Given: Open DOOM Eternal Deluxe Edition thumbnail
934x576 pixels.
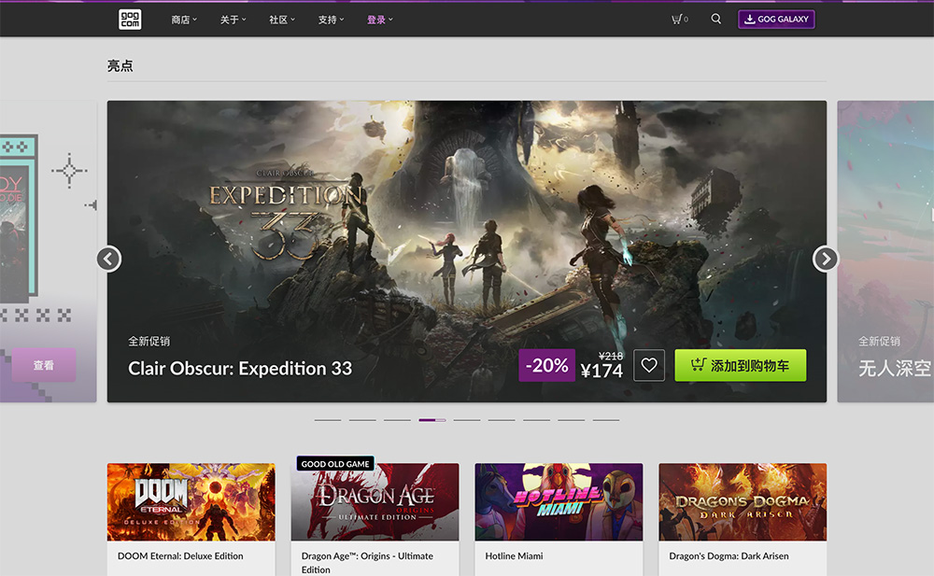Looking at the screenshot, I should (x=191, y=502).
